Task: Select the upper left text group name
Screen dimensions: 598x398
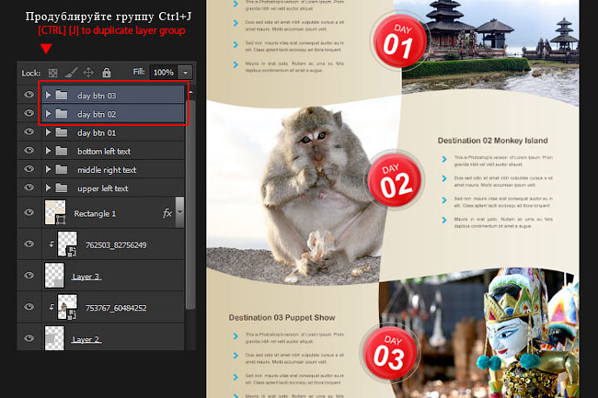Action: tap(103, 188)
